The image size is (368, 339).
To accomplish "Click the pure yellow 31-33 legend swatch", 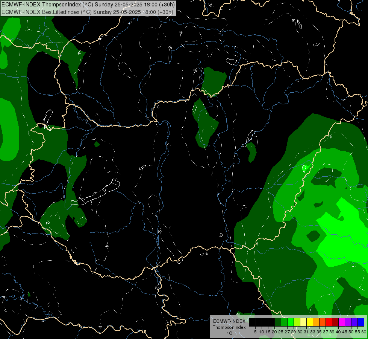I will point(310,322).
